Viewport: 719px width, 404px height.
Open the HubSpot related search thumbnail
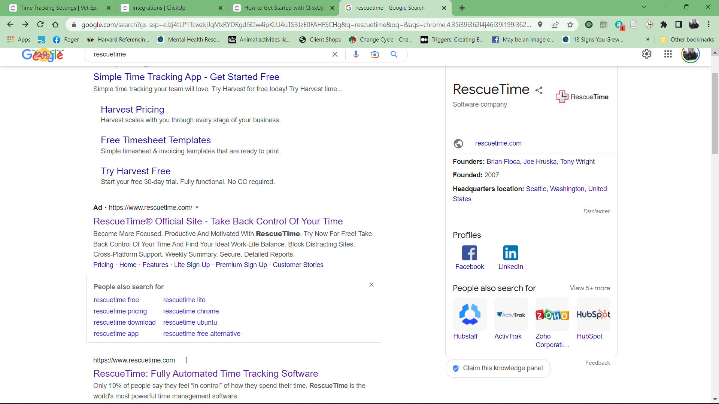point(593,314)
